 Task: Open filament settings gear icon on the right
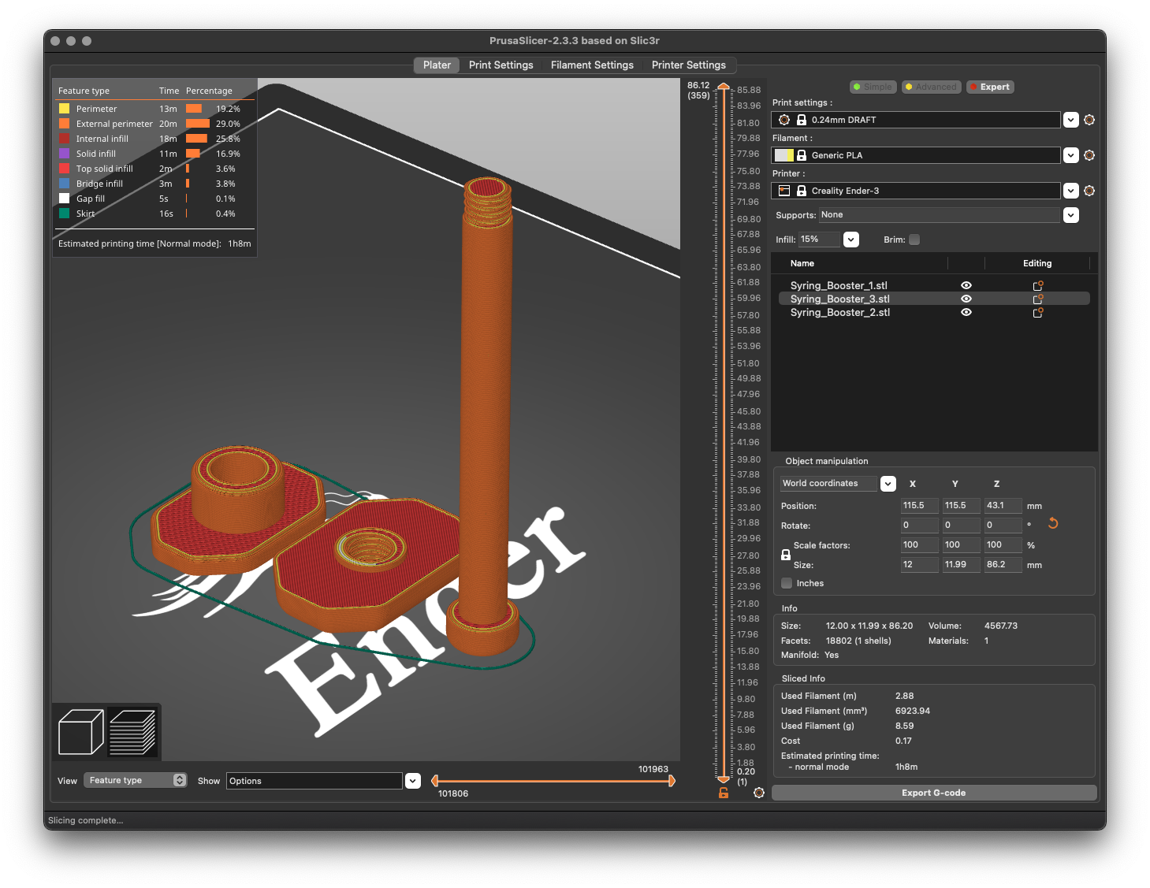[x=1089, y=155]
